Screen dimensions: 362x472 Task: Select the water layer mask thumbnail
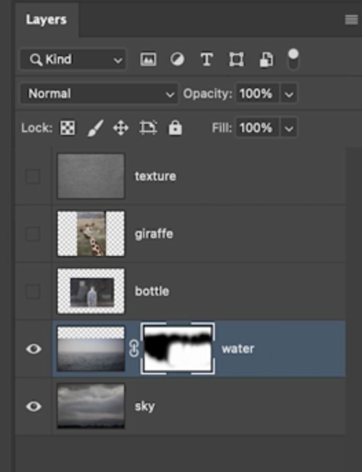point(178,349)
